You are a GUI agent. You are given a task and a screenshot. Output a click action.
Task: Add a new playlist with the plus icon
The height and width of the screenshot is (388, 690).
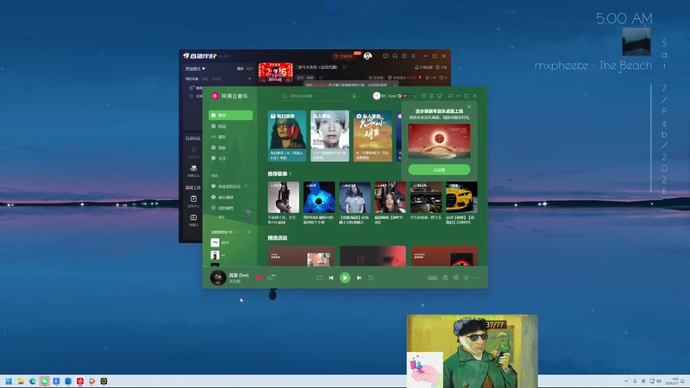tap(248, 232)
